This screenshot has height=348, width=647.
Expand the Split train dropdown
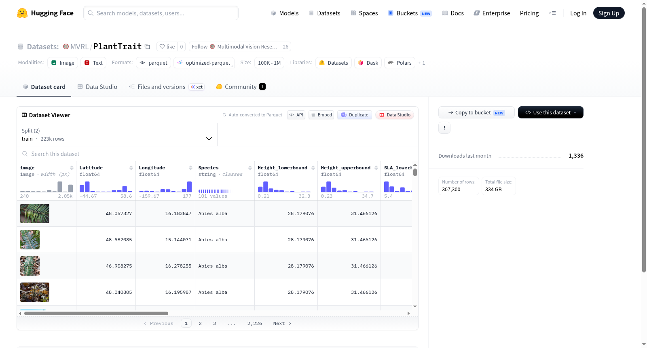[x=117, y=135]
